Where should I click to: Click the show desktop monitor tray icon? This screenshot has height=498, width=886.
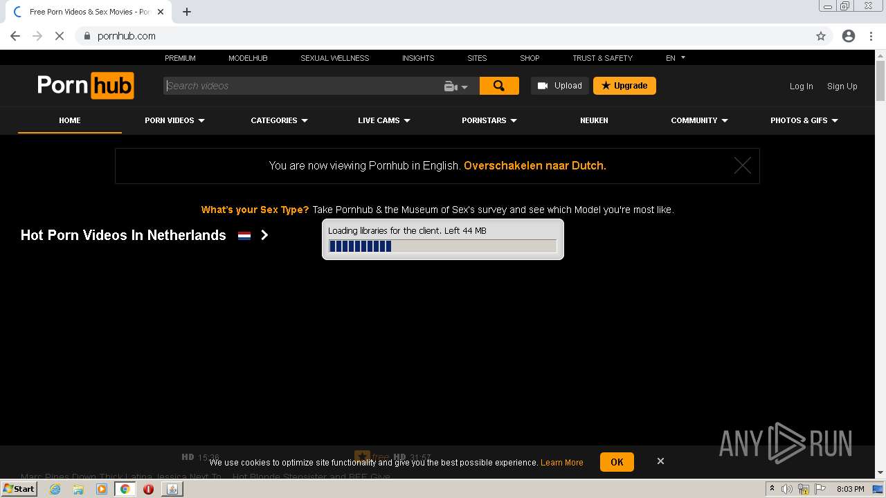pos(878,489)
